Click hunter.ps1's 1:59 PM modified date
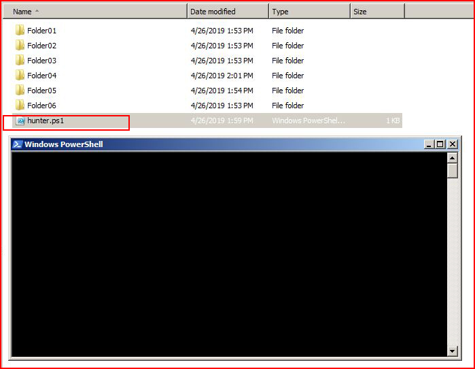 click(222, 121)
